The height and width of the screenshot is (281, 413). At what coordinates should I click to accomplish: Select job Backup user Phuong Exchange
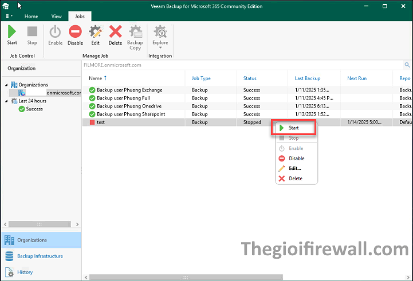(129, 90)
